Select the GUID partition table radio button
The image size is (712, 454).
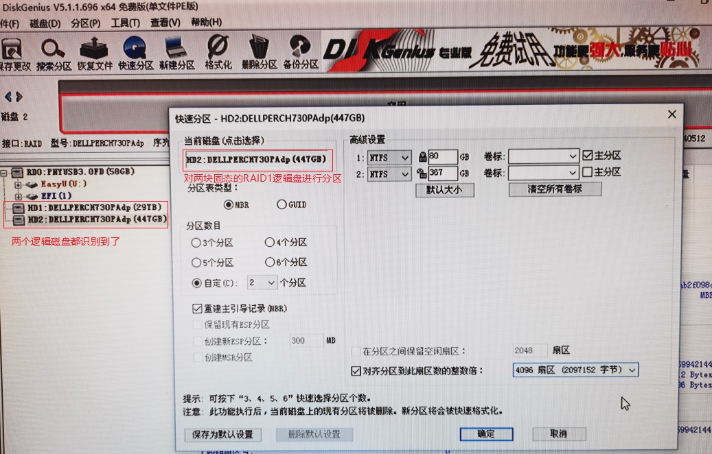click(x=281, y=204)
